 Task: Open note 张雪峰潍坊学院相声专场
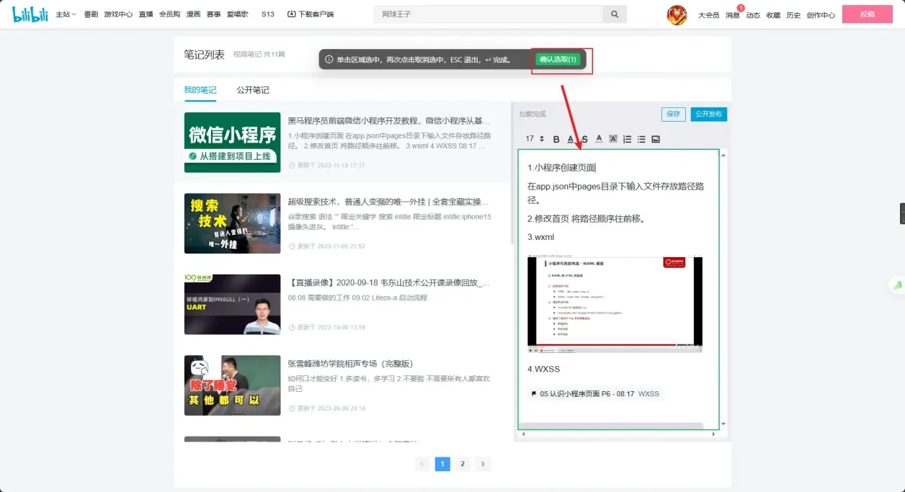pos(350,364)
